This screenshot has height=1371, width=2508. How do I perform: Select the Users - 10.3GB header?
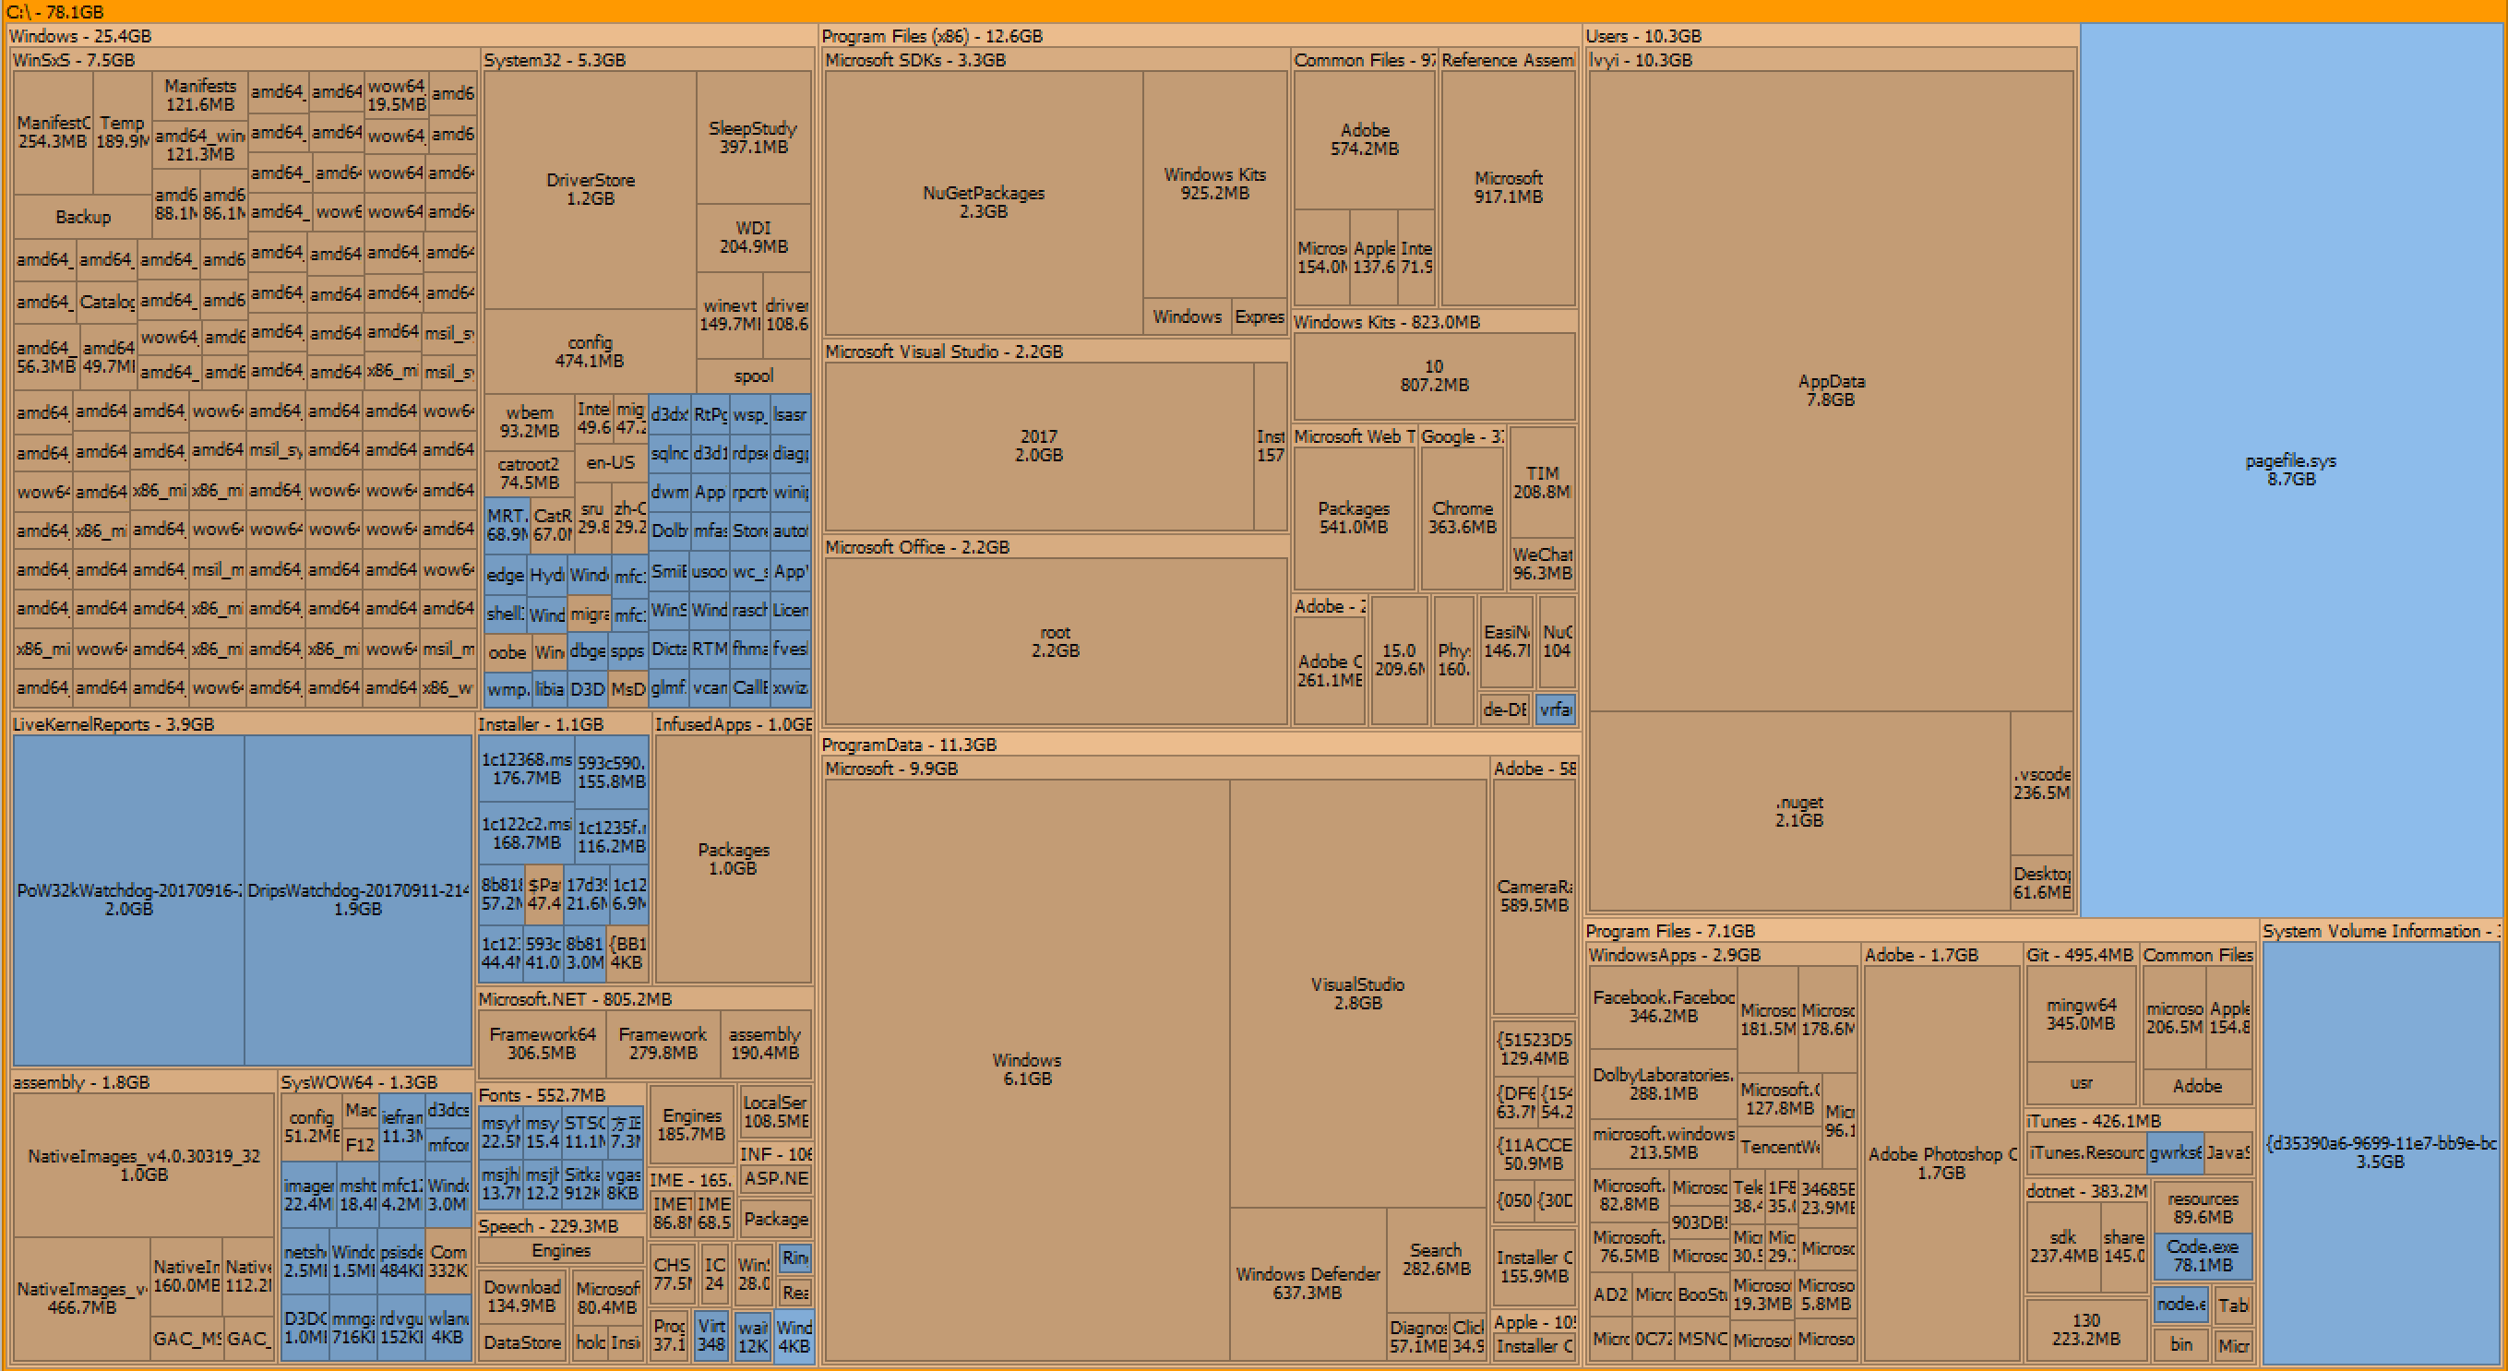1831,36
